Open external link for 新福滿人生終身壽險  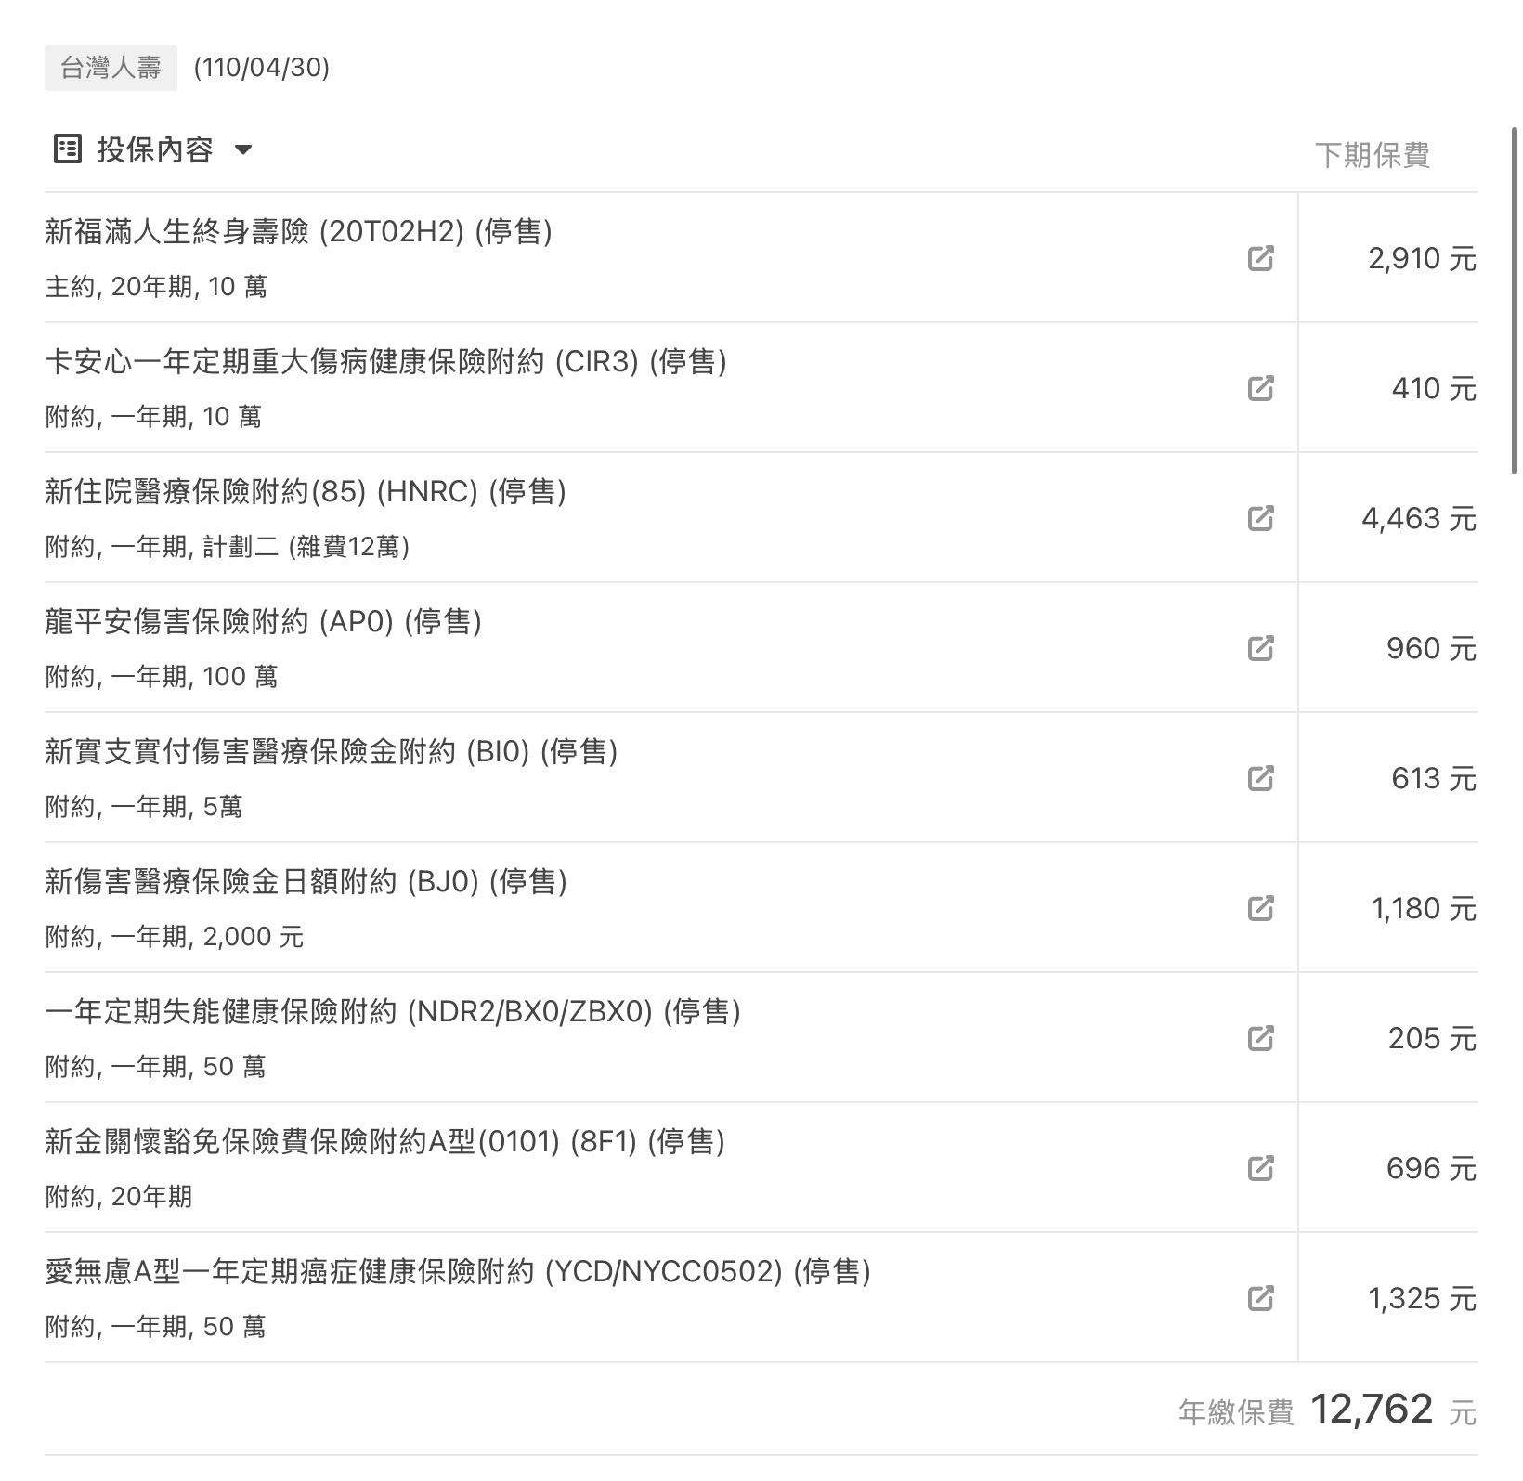1260,258
